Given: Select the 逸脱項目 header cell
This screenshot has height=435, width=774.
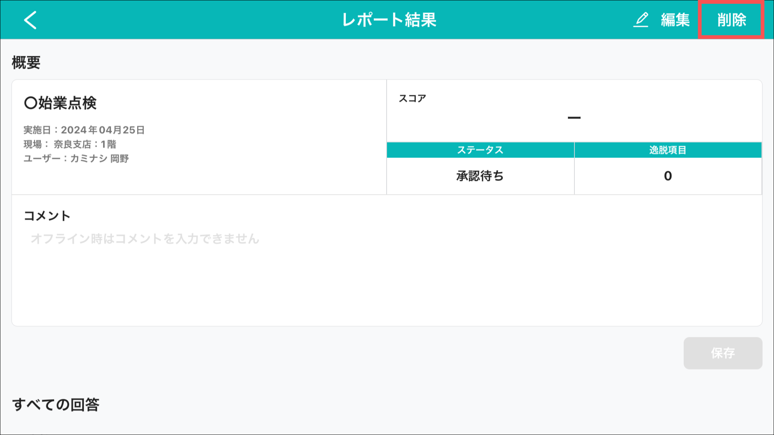Looking at the screenshot, I should (x=668, y=150).
